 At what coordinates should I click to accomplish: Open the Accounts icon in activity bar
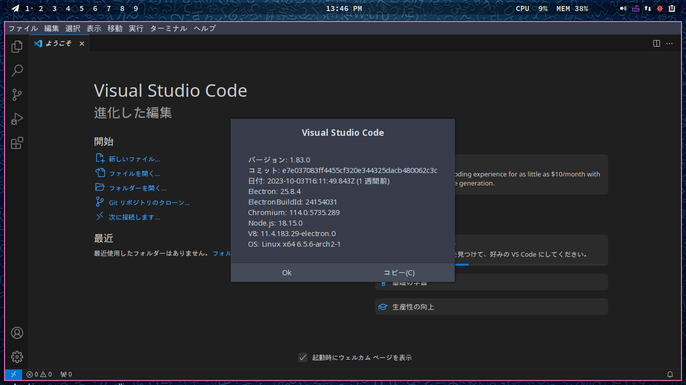(17, 333)
